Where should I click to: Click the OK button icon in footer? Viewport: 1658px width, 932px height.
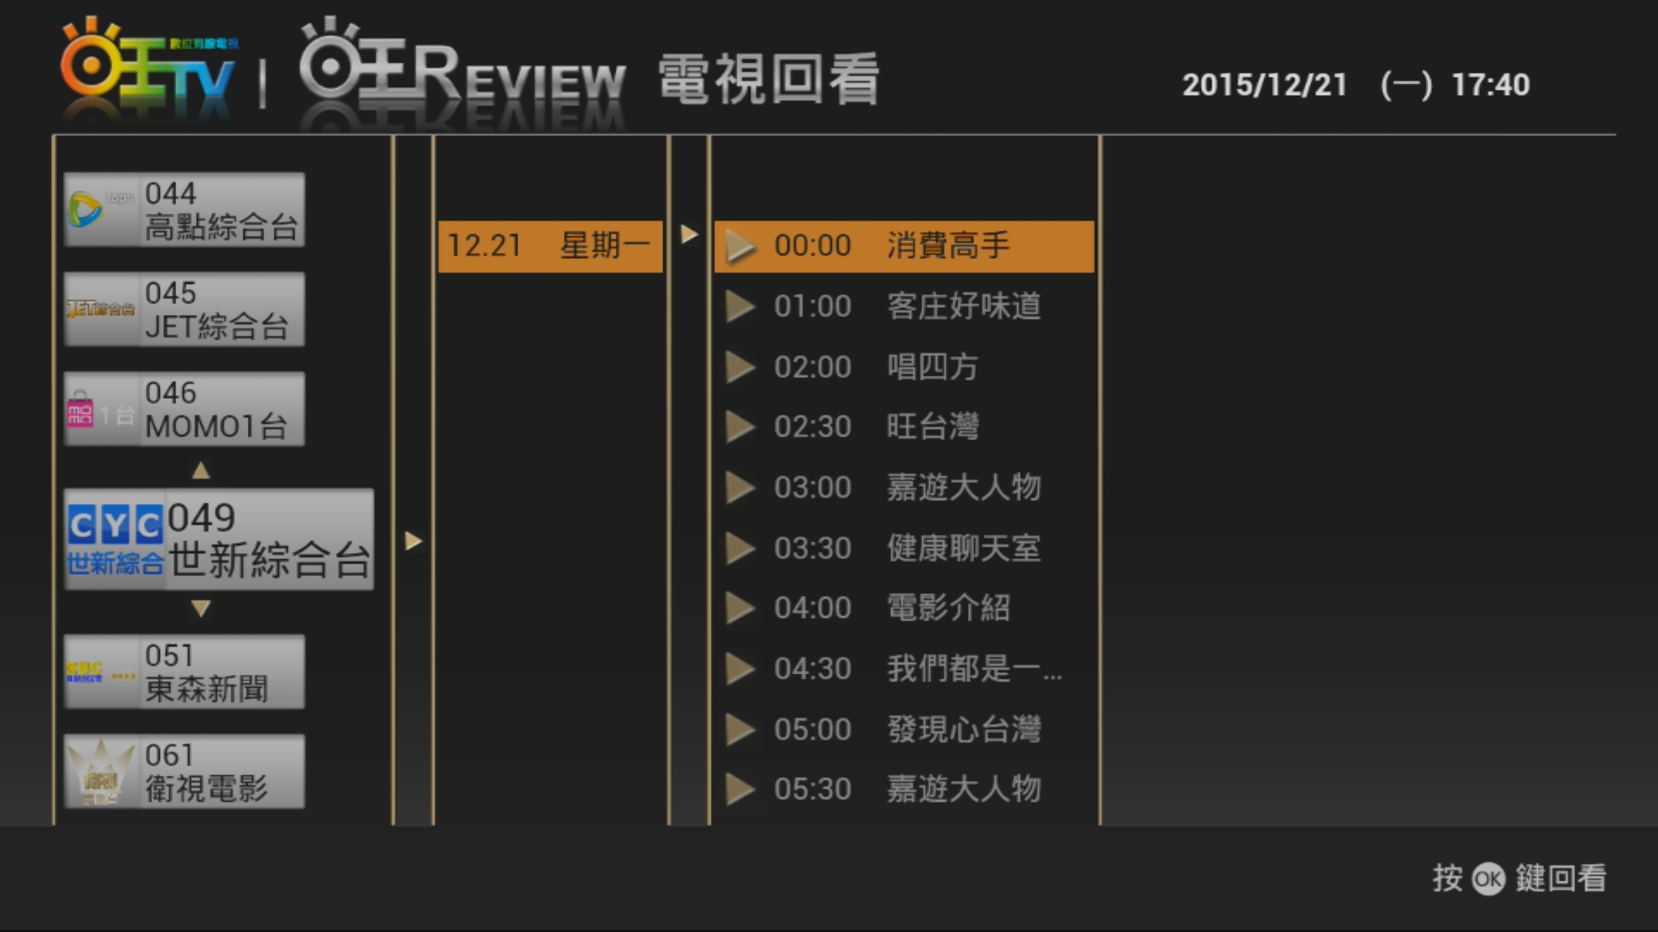coord(1488,878)
